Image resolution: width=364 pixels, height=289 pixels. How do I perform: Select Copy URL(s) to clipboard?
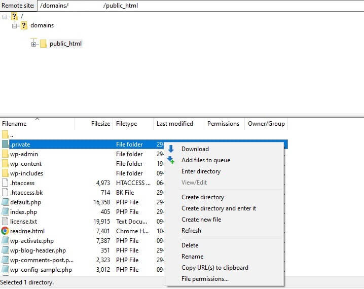tap(215, 268)
